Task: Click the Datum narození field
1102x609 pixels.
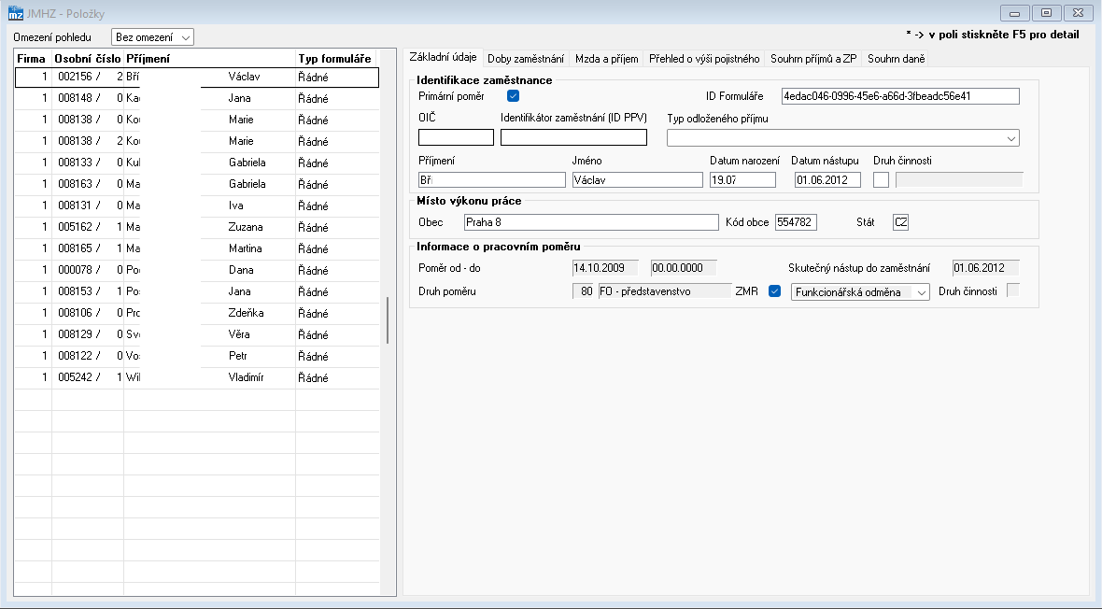Action: pyautogui.click(x=742, y=180)
